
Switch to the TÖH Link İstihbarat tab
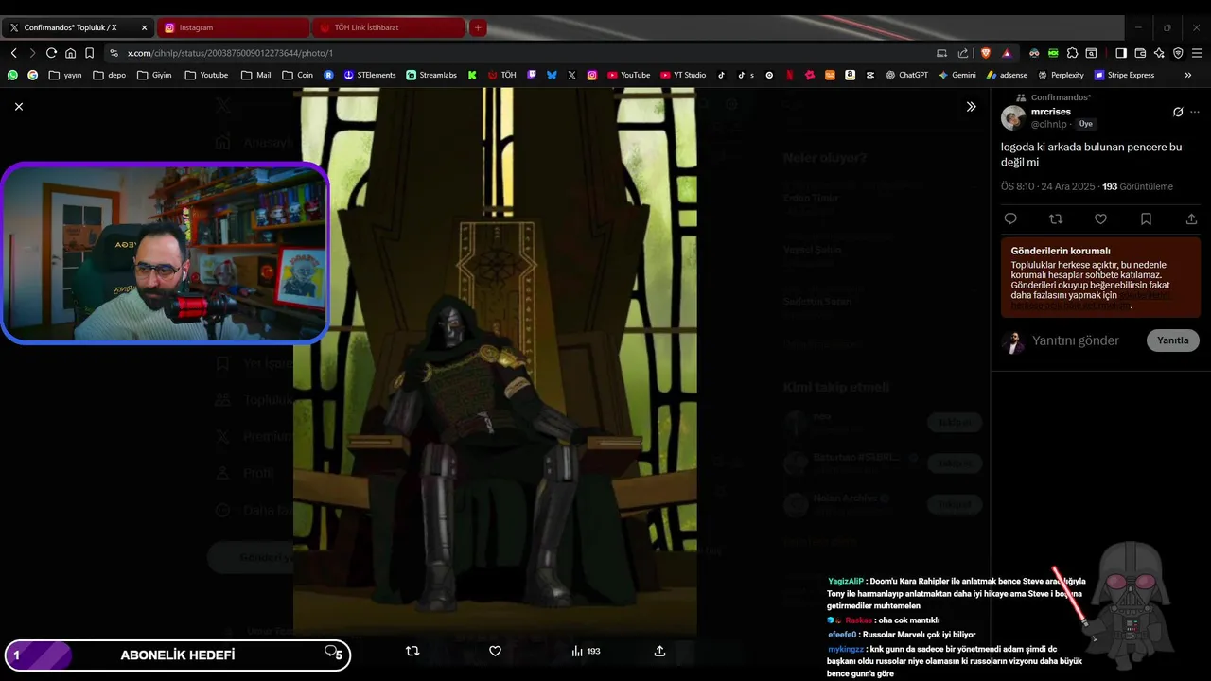pos(388,27)
